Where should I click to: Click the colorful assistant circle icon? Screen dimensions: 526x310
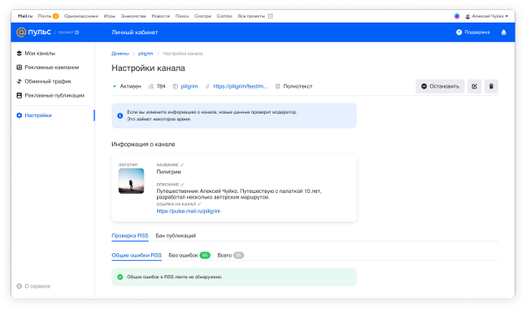pos(457,16)
